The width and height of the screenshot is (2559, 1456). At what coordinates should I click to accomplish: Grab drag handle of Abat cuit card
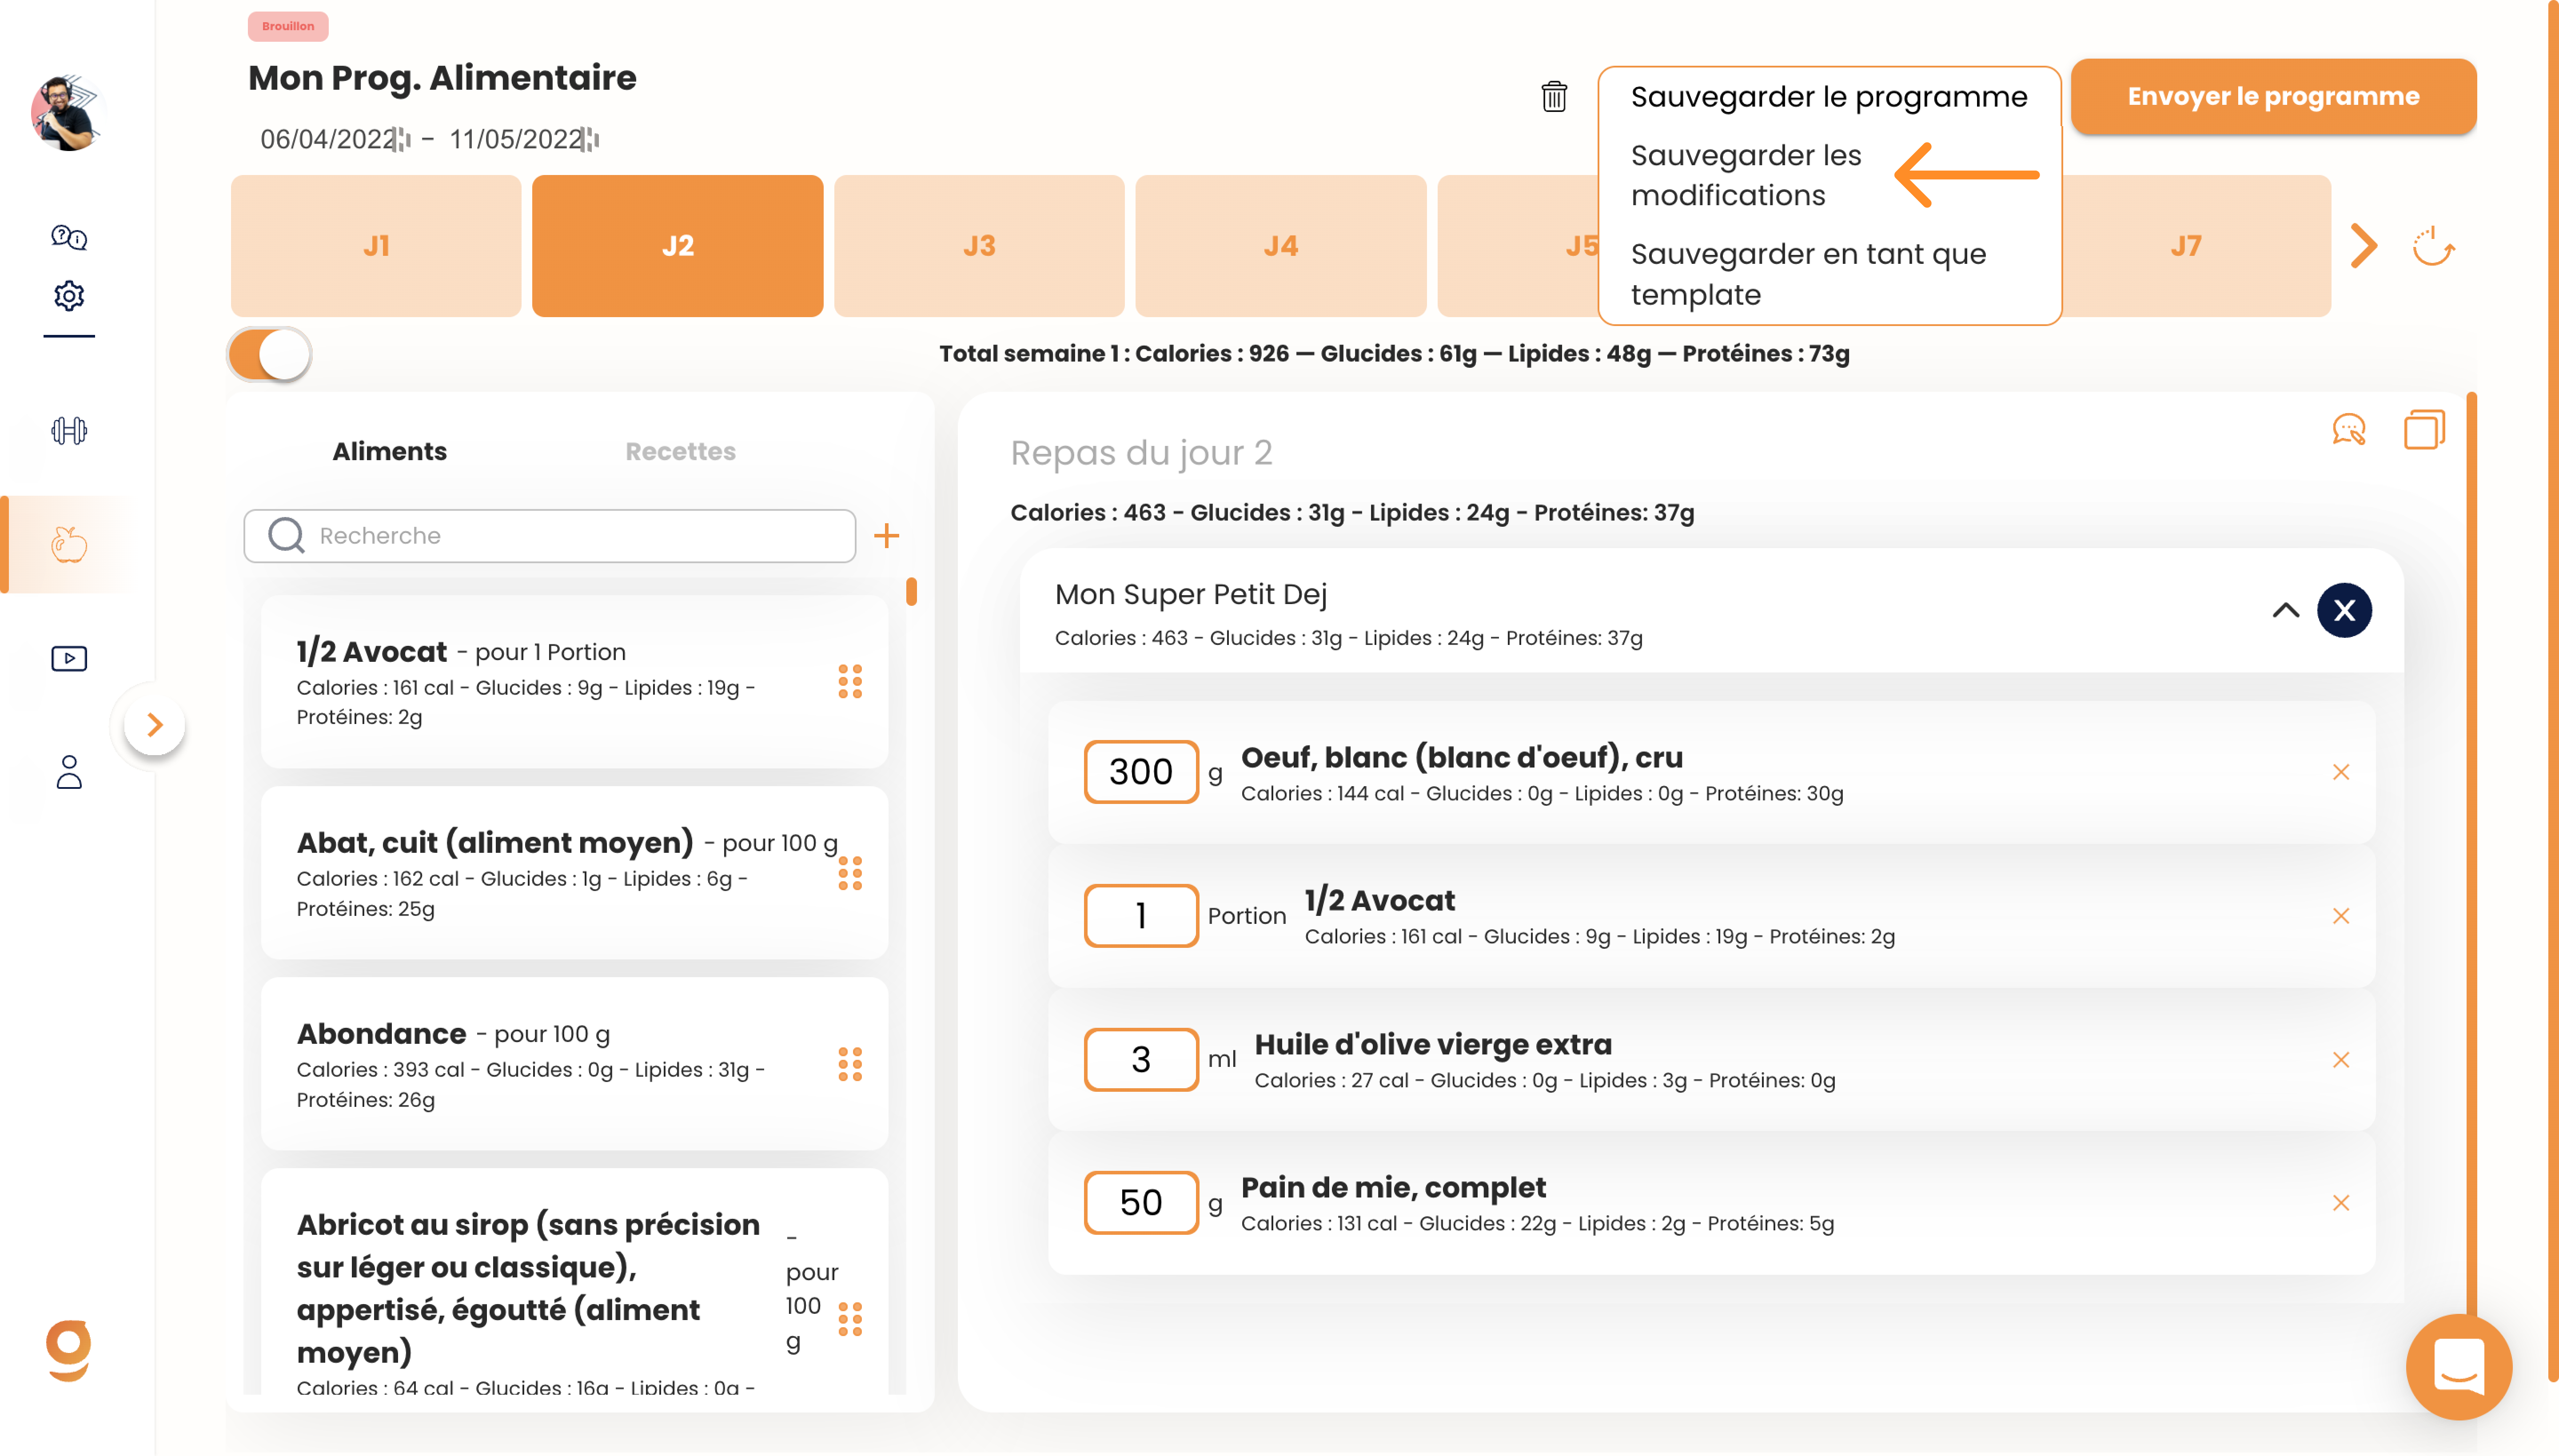[850, 873]
